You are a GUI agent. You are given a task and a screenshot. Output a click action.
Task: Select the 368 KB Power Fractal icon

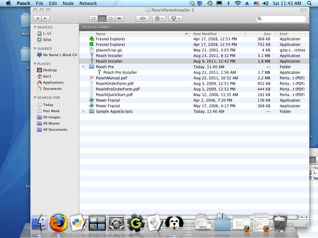(92, 106)
